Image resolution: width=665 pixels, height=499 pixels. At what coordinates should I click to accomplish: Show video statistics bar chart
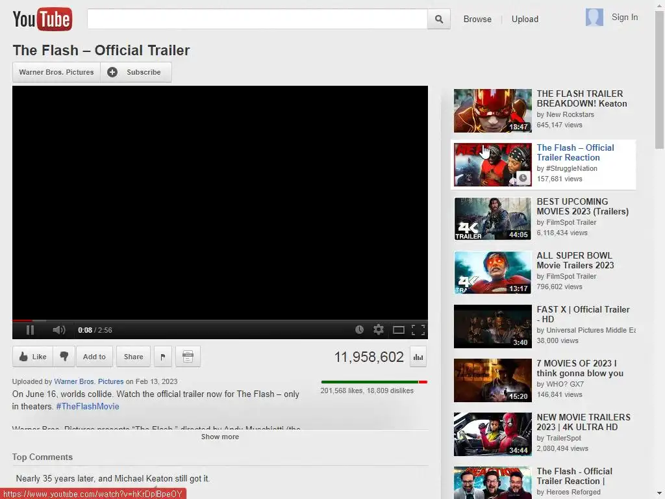pyautogui.click(x=418, y=357)
